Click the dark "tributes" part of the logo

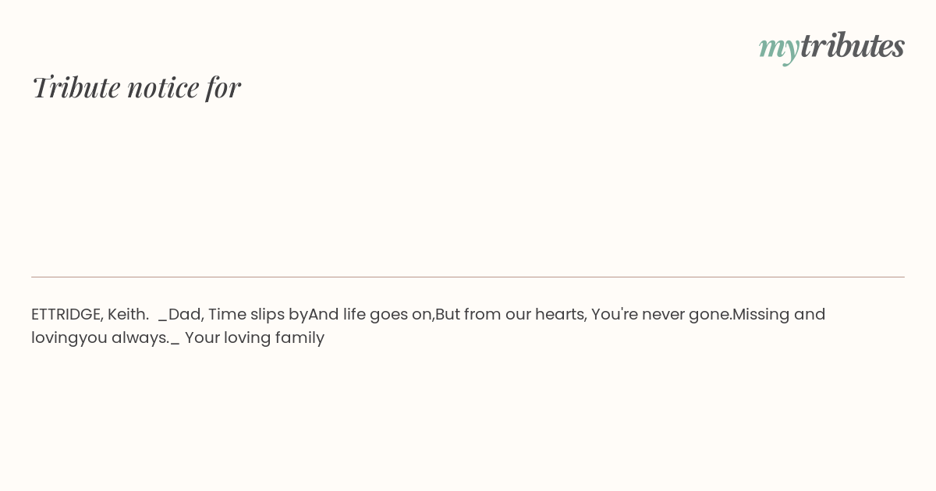852,45
